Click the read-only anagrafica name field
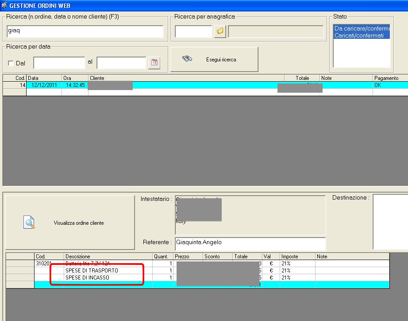 (x=276, y=31)
